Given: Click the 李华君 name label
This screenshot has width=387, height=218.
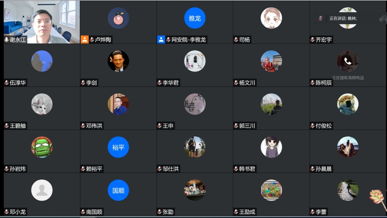Looking at the screenshot, I should click(x=171, y=83).
